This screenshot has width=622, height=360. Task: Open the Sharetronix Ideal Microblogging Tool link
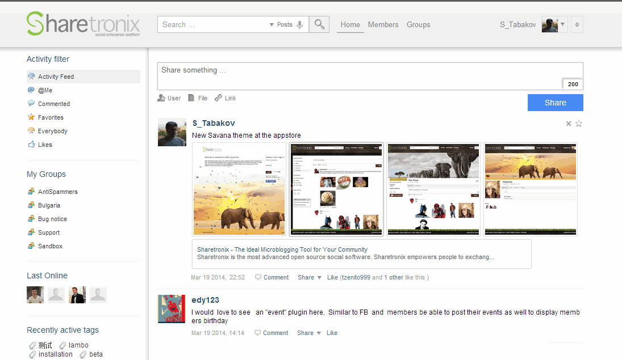coord(282,249)
